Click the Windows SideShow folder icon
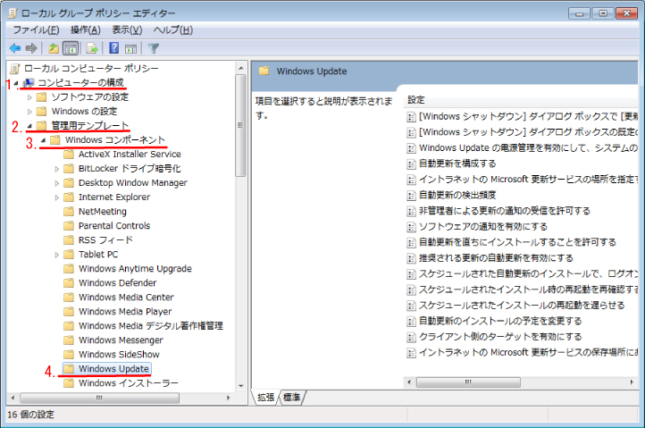This screenshot has height=428, width=645. coord(69,355)
